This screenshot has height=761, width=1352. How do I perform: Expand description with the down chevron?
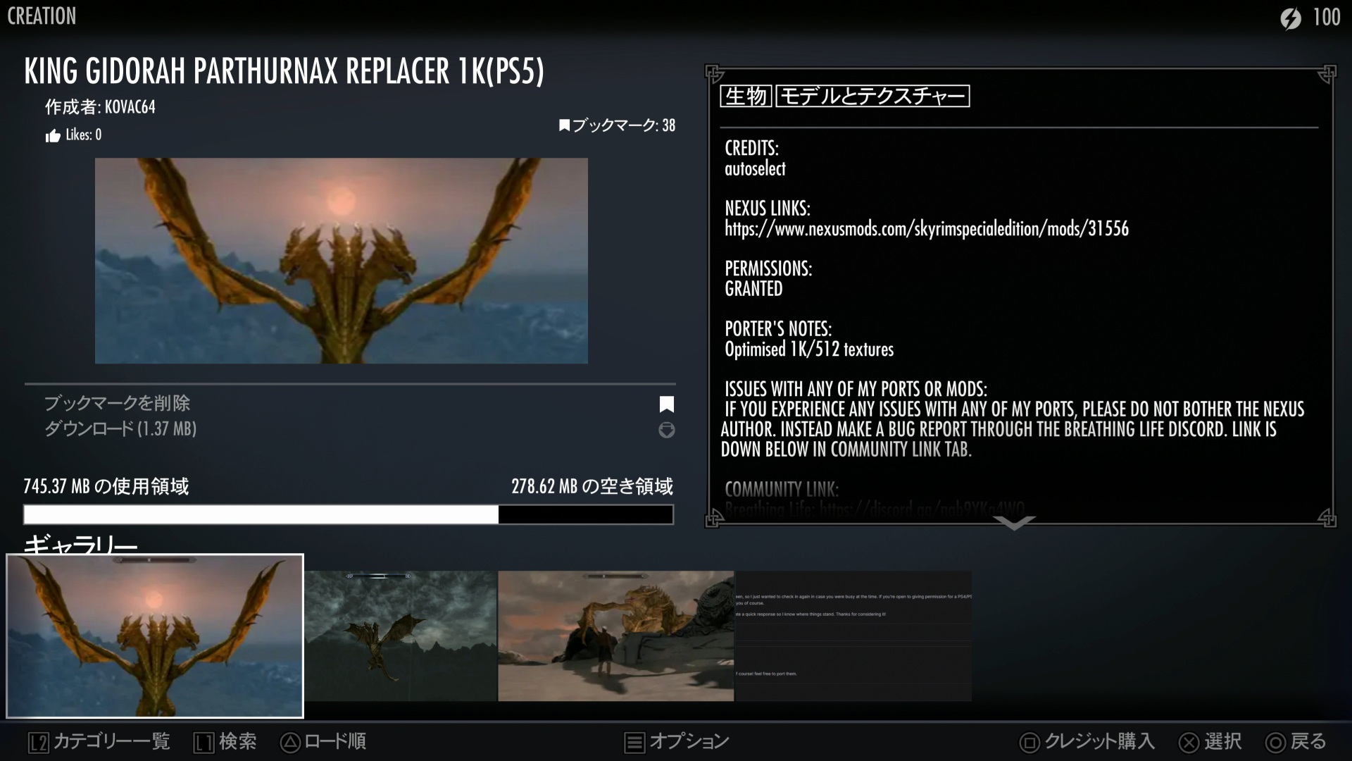1014,523
